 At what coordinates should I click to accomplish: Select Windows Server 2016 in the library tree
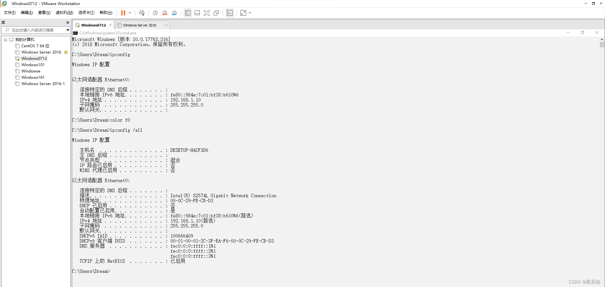pos(41,52)
